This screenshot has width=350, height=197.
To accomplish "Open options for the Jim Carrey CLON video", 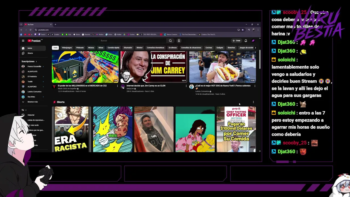I will pyautogui.click(x=186, y=86).
